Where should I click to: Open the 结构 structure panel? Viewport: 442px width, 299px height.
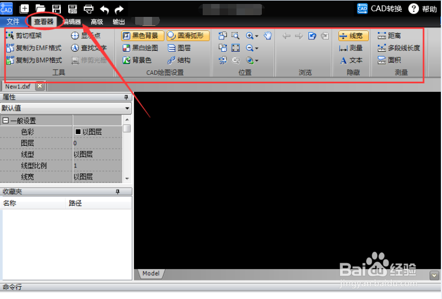point(179,60)
